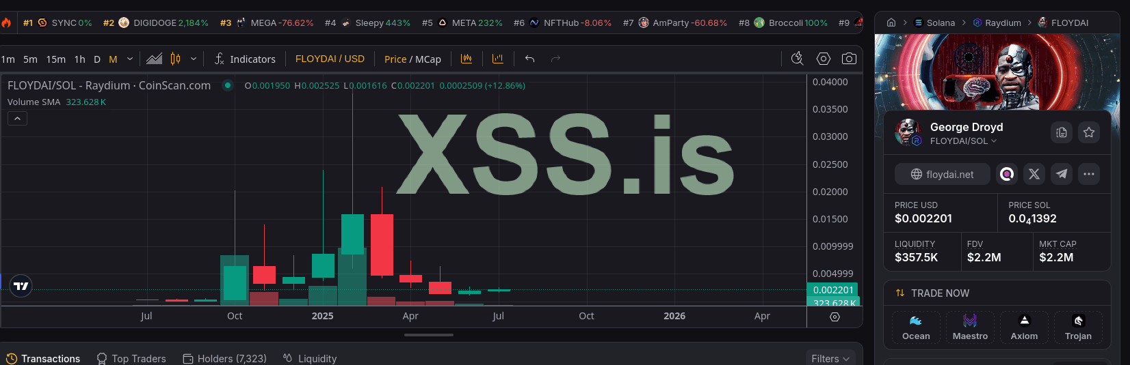The image size is (1130, 365).
Task: Copy the token address icon
Action: point(1062,132)
